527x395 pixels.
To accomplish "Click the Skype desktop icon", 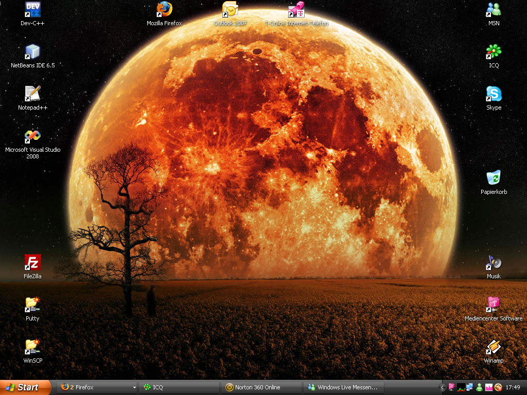I will (x=494, y=94).
